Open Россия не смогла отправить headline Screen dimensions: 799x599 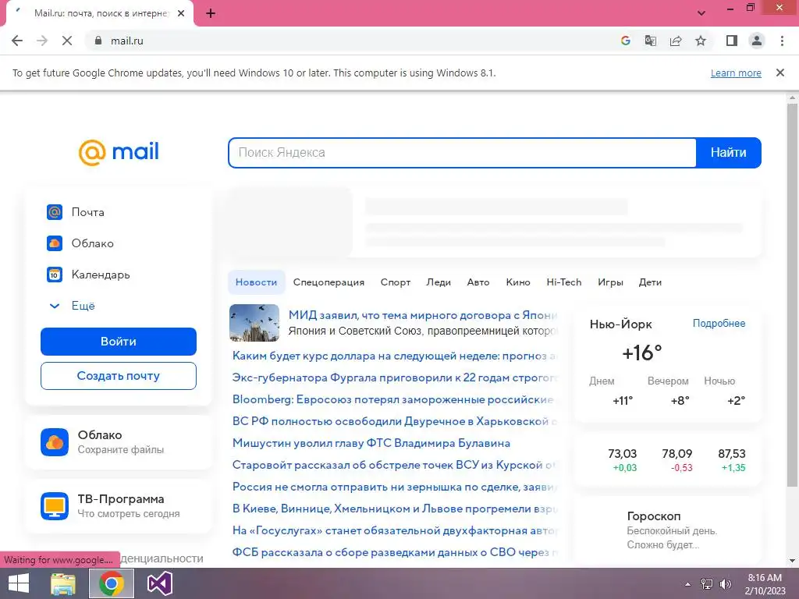[395, 487]
